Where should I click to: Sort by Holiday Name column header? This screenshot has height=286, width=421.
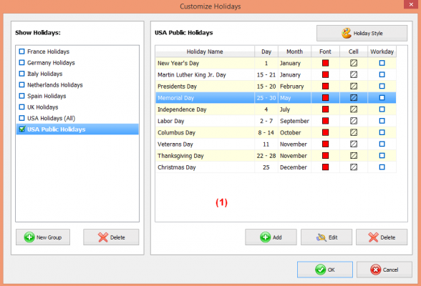[205, 51]
